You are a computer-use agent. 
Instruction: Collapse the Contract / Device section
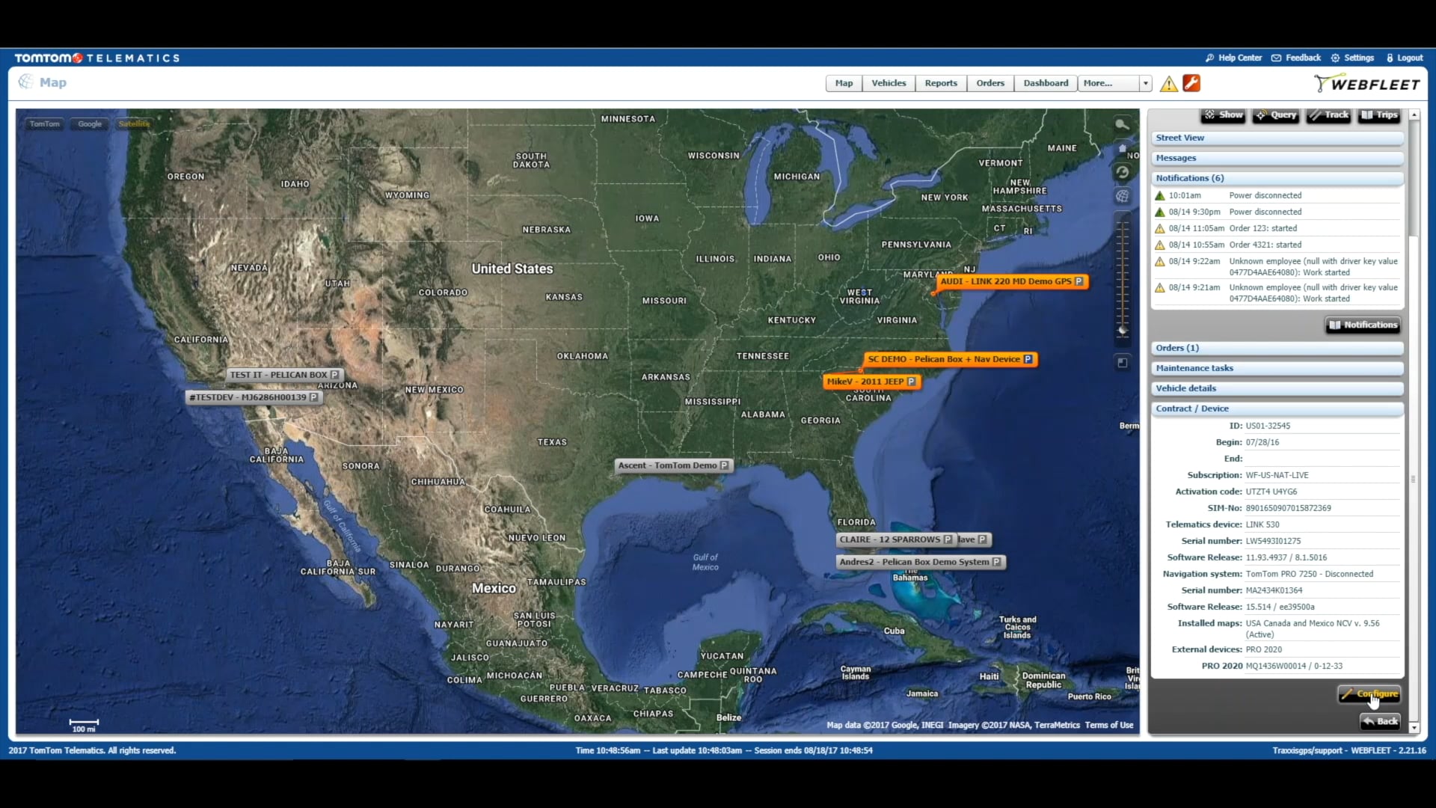(x=1277, y=408)
